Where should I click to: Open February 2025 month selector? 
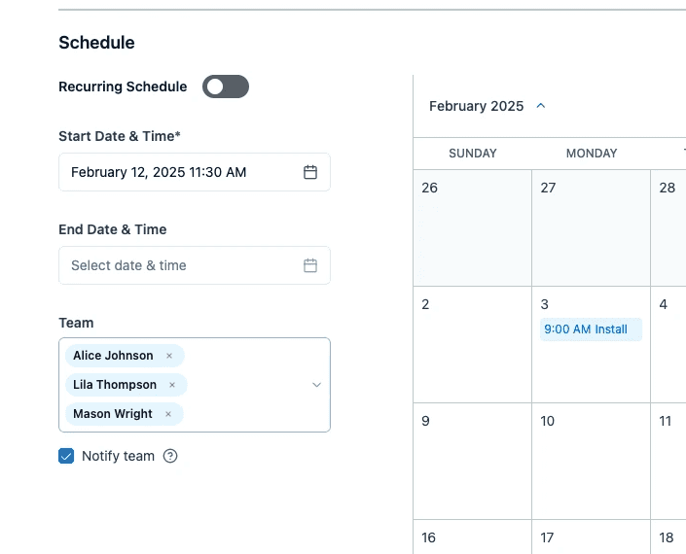[476, 106]
